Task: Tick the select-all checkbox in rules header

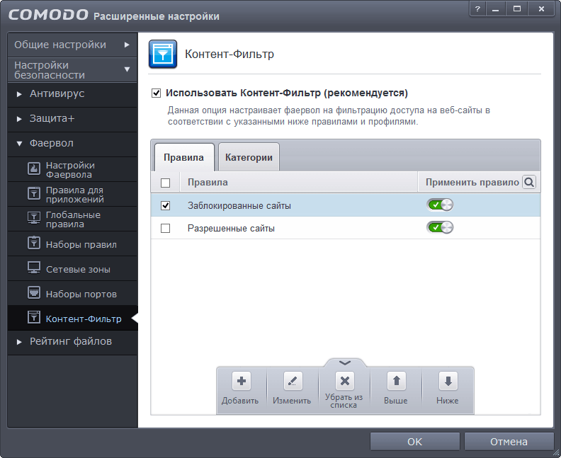Action: click(165, 183)
